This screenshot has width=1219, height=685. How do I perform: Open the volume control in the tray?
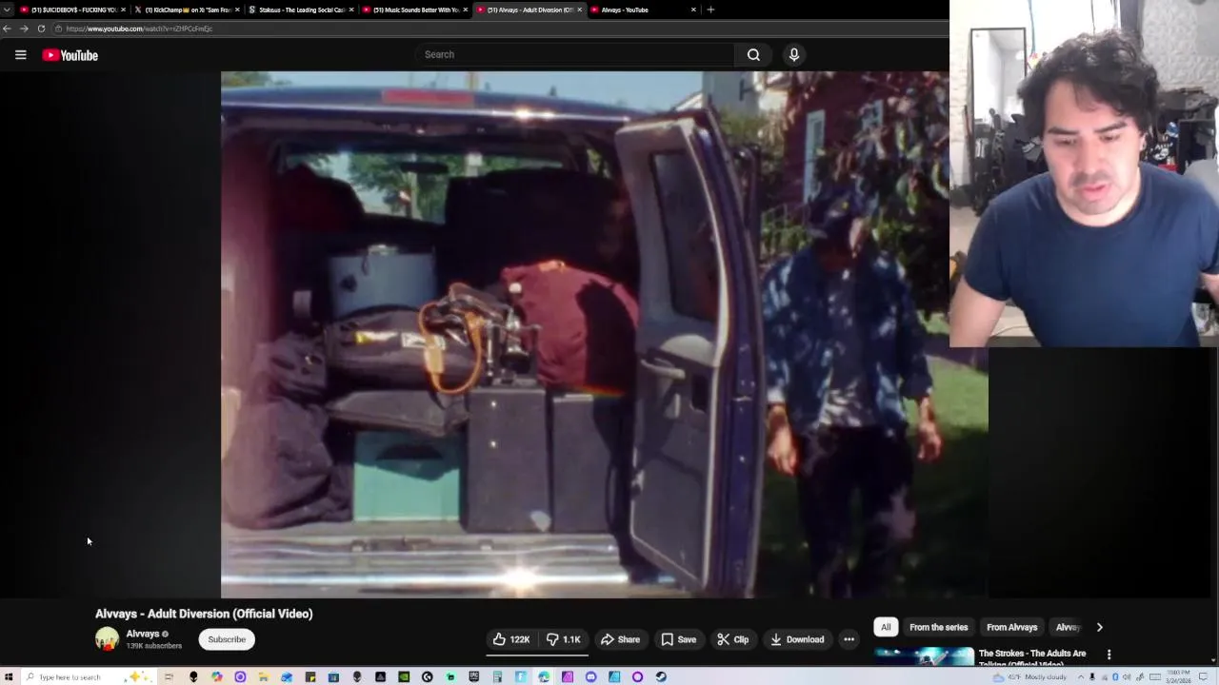1127,676
